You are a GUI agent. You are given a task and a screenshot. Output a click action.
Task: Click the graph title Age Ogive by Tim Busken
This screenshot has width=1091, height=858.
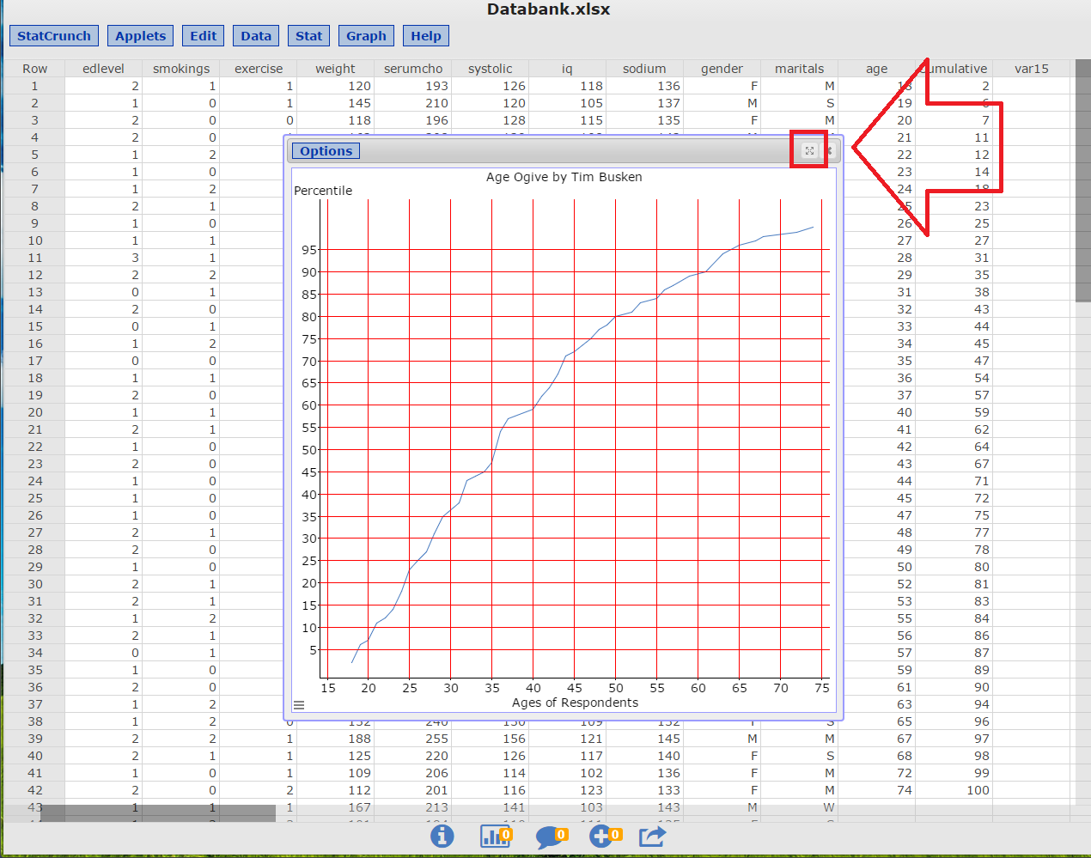coord(564,177)
